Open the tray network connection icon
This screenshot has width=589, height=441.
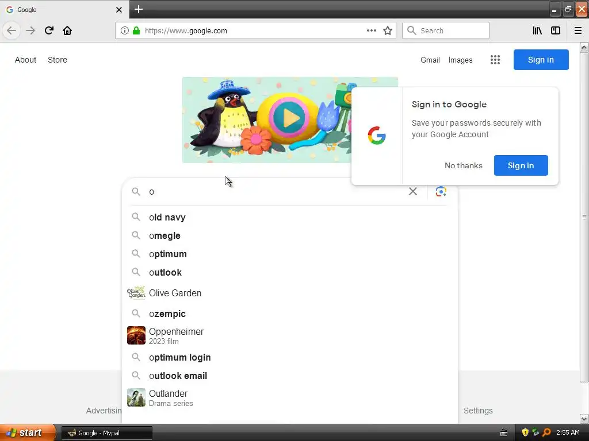click(x=536, y=433)
